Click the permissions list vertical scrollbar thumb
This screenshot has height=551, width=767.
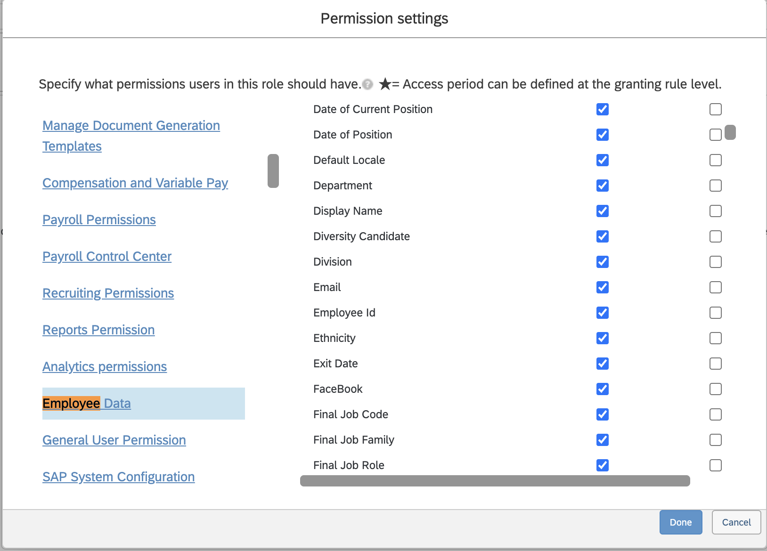pos(730,132)
